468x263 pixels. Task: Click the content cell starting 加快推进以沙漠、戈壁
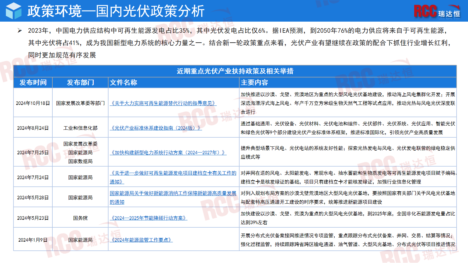tap(348, 103)
